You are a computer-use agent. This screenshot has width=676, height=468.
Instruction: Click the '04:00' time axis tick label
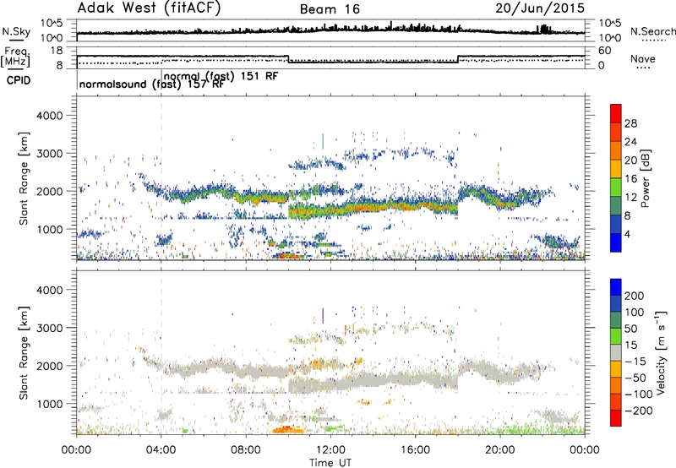(161, 450)
